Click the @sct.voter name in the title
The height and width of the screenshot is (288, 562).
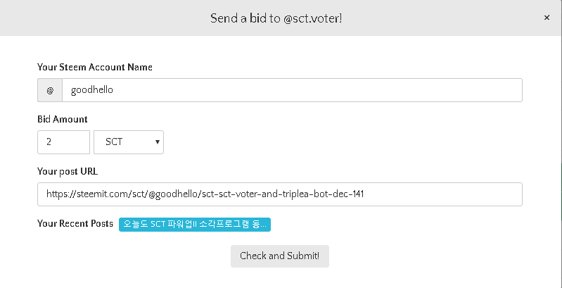tap(313, 18)
